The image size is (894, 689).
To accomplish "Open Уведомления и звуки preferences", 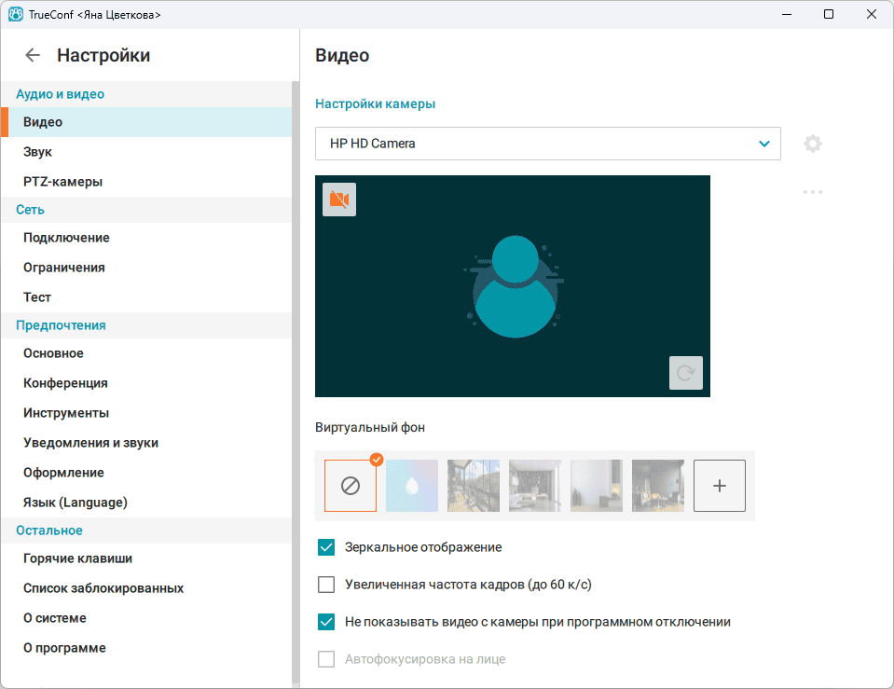I will (x=146, y=443).
